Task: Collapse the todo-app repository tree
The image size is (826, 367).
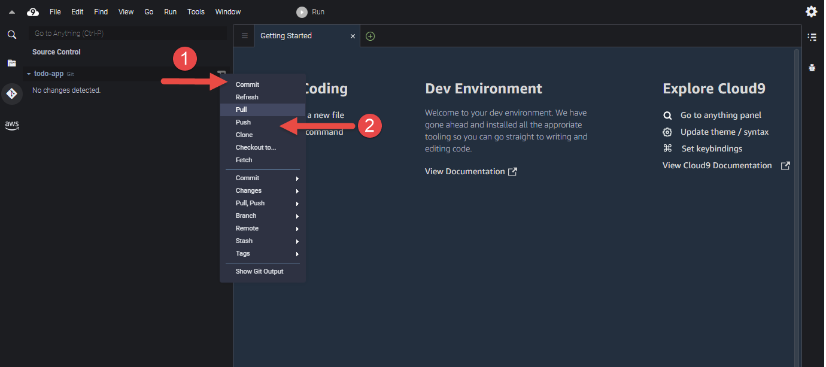Action: point(28,74)
